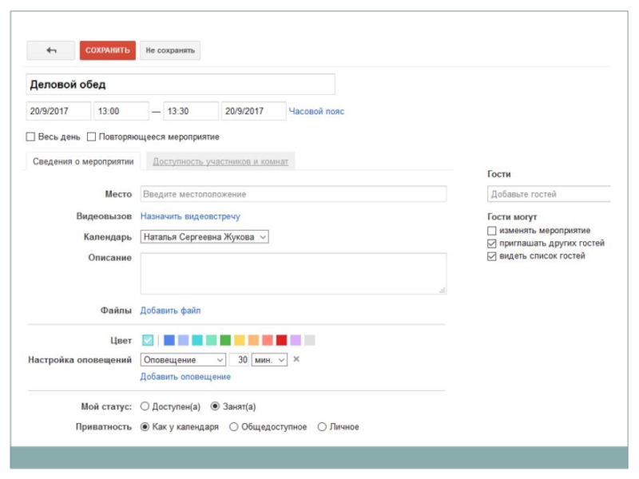
Task: Click the "Добавьте гостей" input field
Action: coord(548,194)
